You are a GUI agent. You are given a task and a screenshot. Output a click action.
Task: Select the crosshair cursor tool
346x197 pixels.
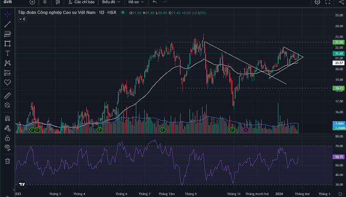[x=8, y=15]
